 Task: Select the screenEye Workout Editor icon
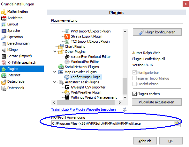click(67, 57)
